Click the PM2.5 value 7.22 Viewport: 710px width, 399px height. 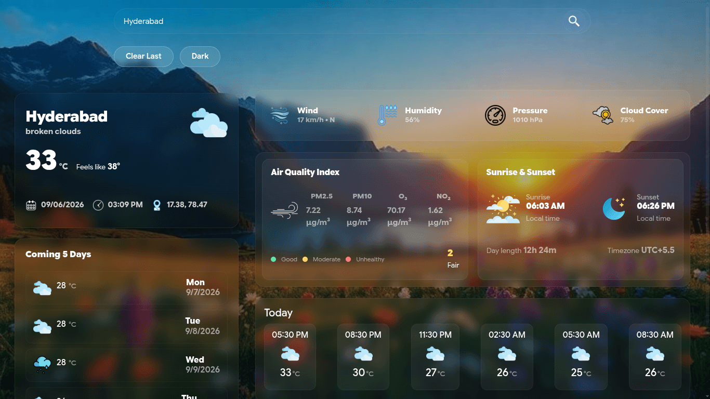coord(313,210)
